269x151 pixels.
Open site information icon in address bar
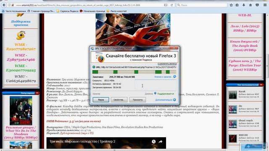[9, 5]
